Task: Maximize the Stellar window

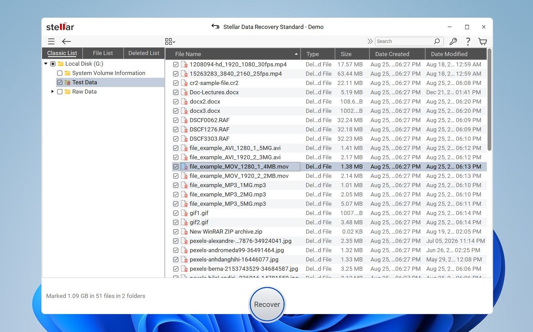Action: (x=467, y=27)
